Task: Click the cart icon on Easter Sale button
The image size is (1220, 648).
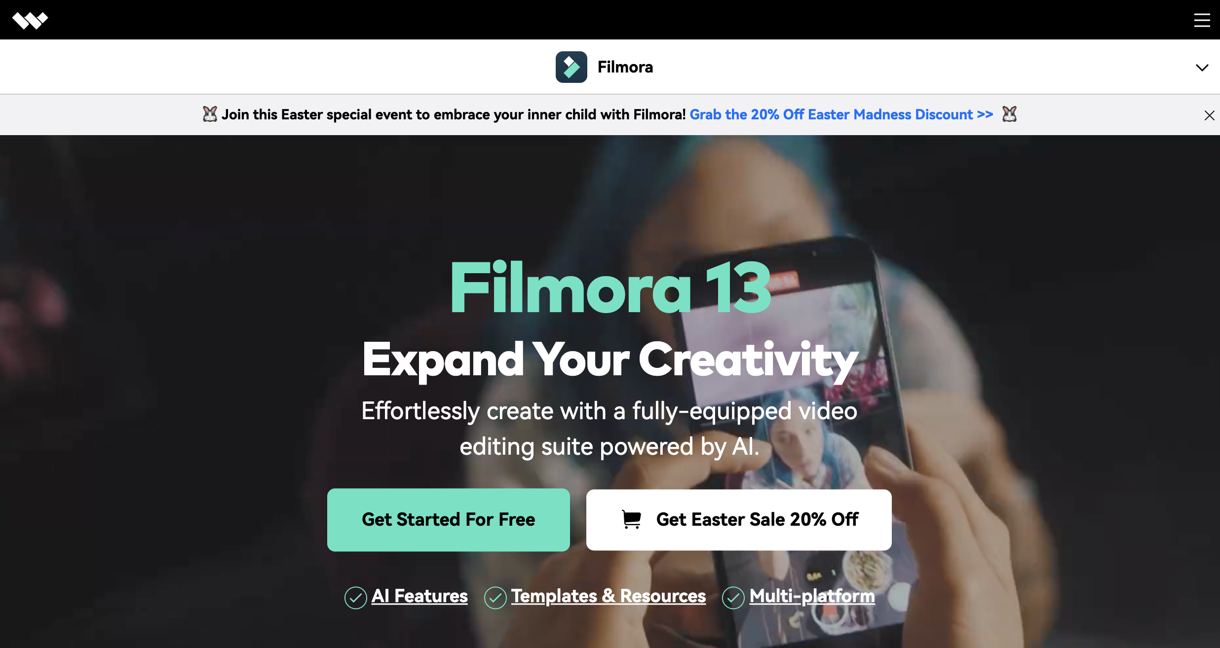Action: pyautogui.click(x=632, y=519)
